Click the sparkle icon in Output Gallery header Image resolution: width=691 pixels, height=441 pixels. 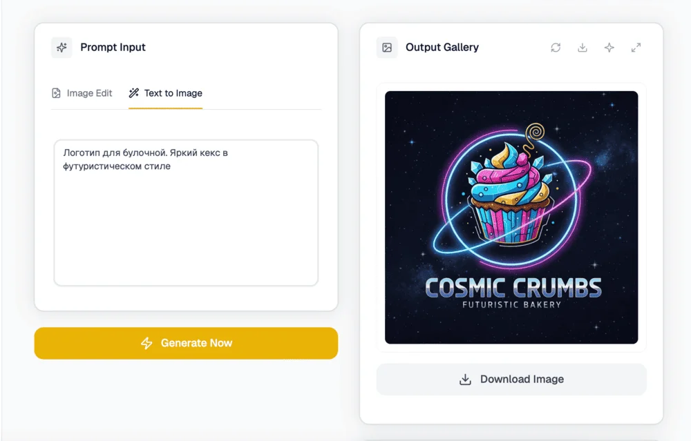click(609, 48)
